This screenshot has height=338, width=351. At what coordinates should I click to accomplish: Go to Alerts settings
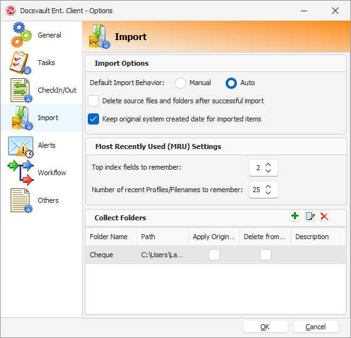pos(46,145)
